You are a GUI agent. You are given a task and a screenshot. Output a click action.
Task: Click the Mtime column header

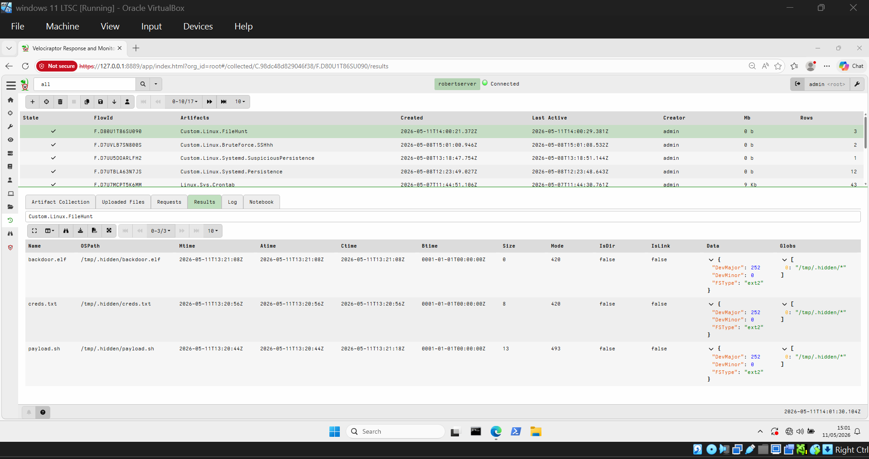(187, 246)
